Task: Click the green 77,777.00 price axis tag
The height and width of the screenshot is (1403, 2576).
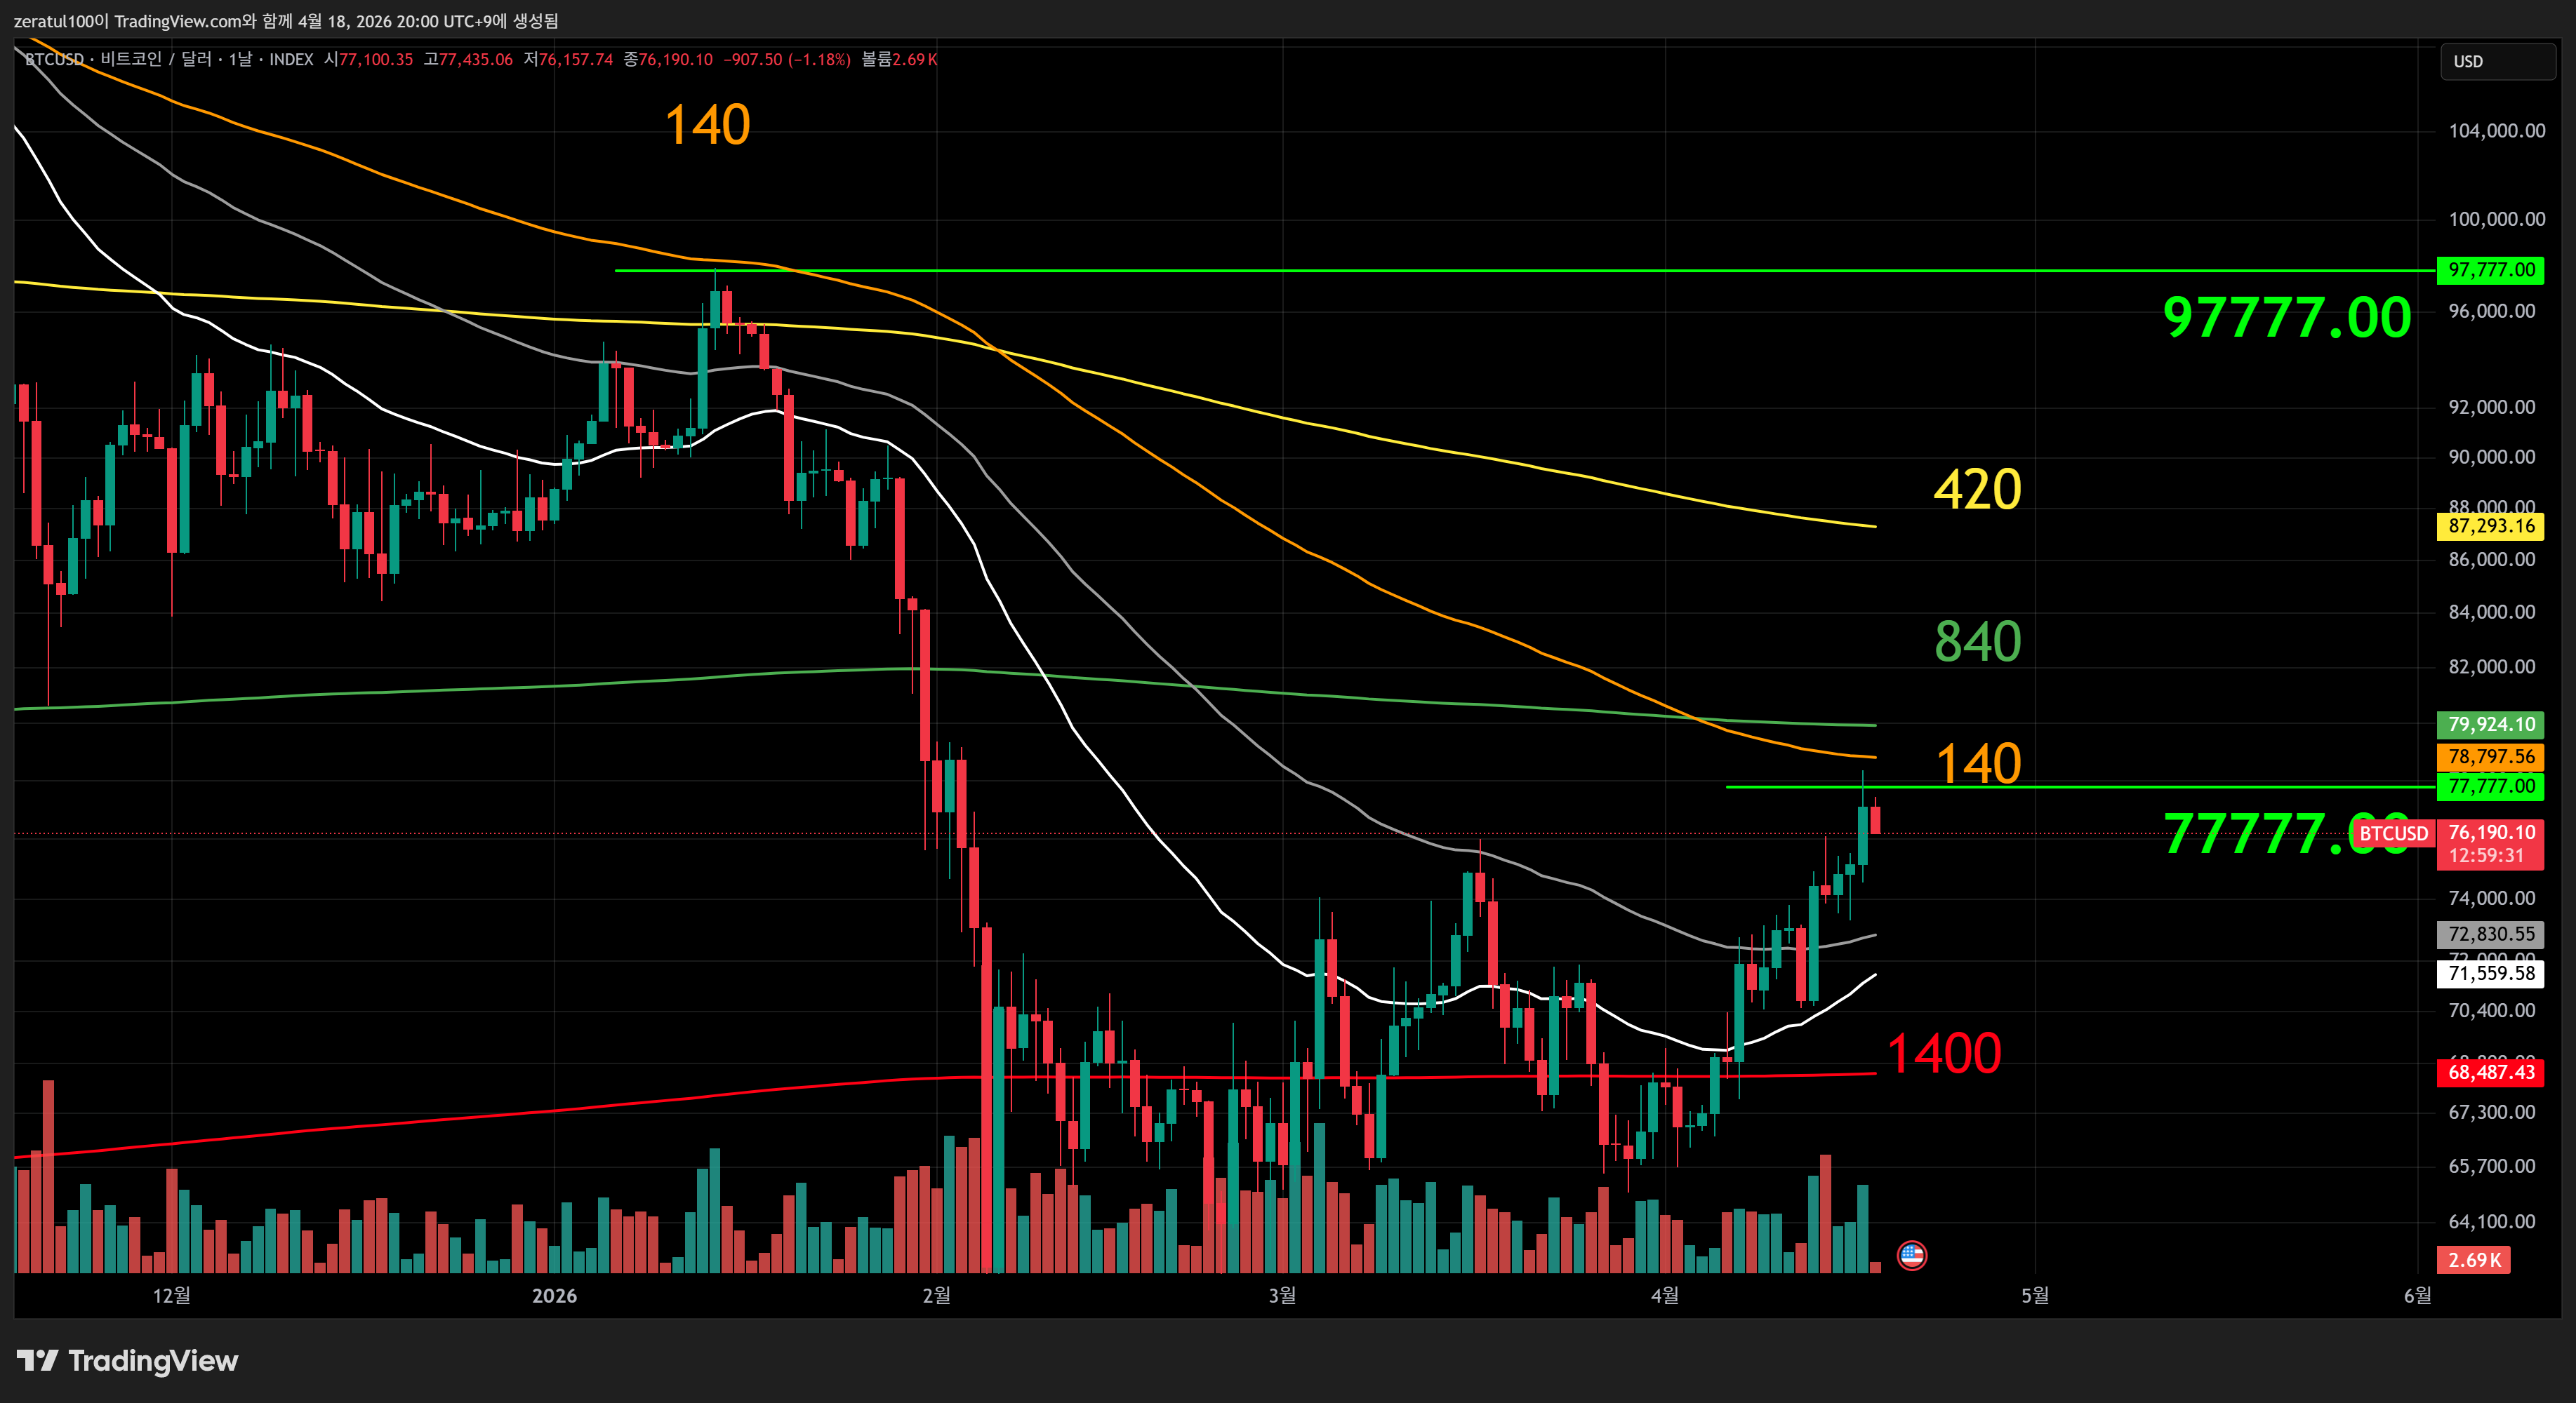Action: pos(2490,786)
